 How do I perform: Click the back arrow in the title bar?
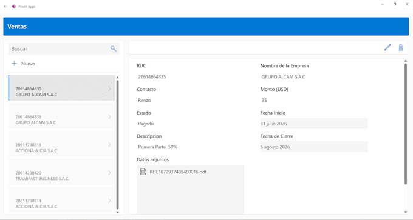(x=5, y=7)
